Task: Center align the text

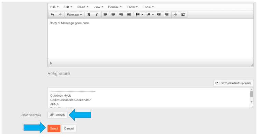Action: (x=113, y=15)
